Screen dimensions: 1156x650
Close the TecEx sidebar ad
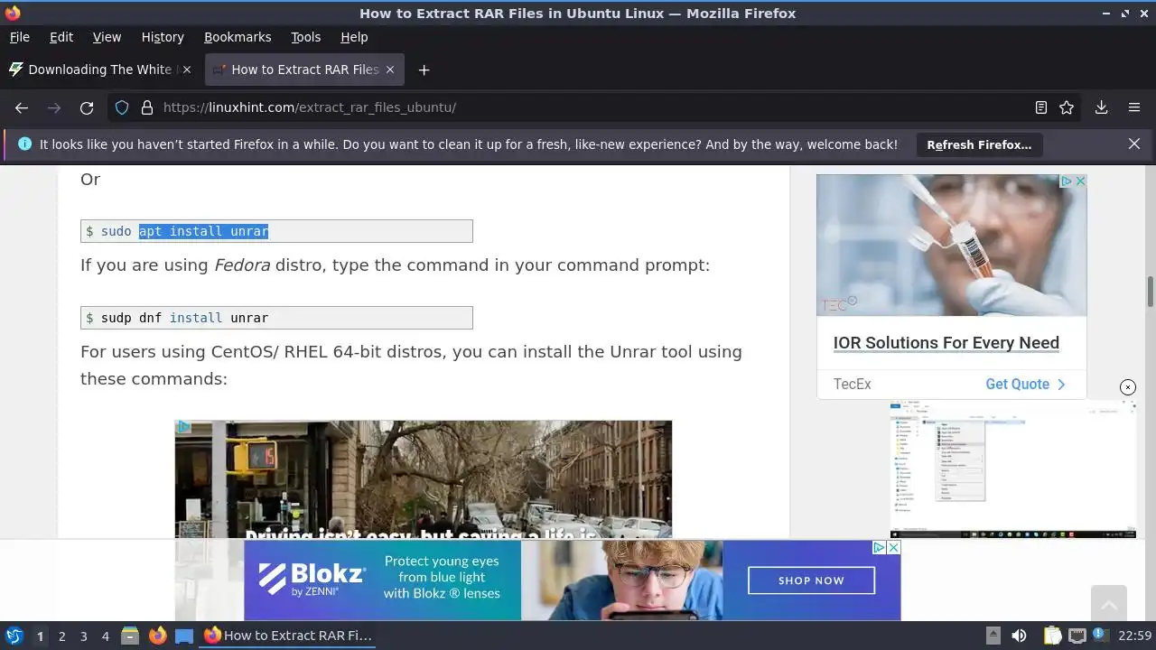[1079, 181]
